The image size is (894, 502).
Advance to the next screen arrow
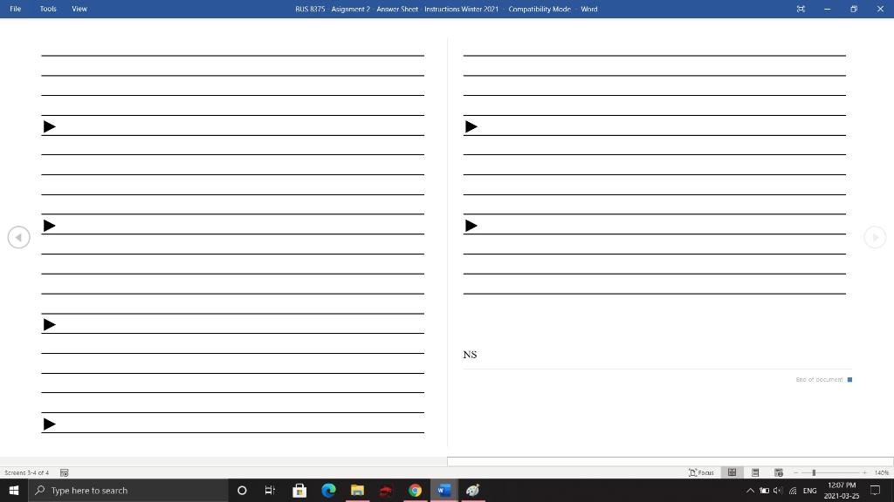pos(875,236)
